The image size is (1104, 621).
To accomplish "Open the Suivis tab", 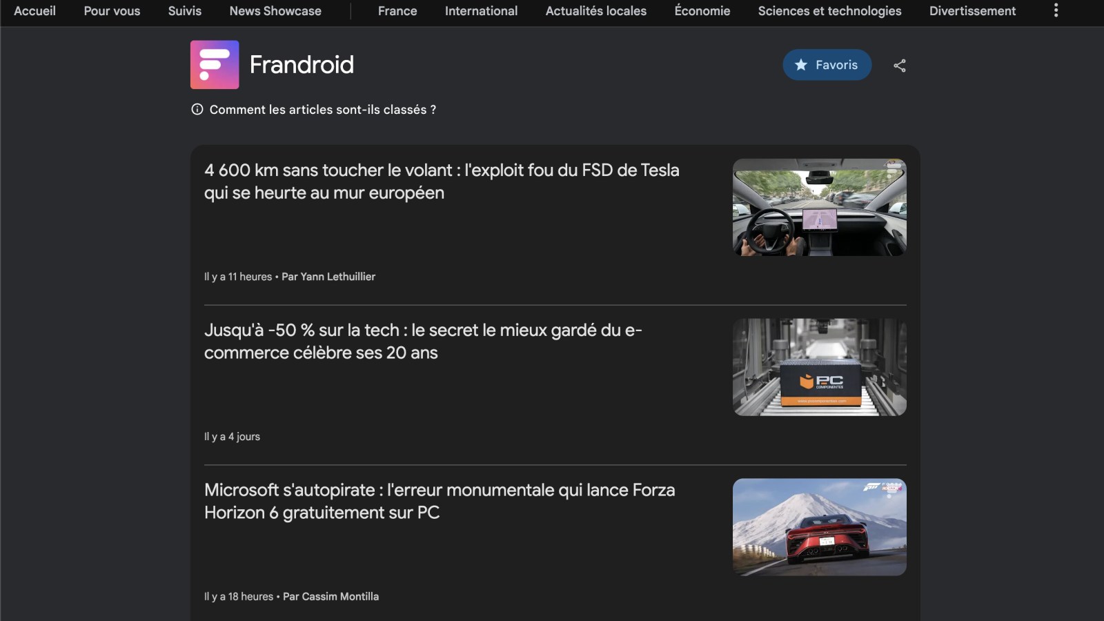I will click(185, 11).
